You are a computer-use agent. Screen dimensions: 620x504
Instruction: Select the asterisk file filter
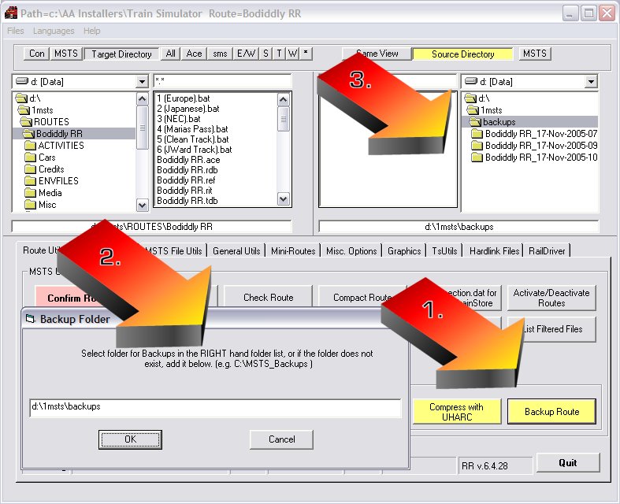click(x=306, y=54)
